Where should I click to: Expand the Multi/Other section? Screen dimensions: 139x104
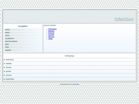tap(69, 79)
